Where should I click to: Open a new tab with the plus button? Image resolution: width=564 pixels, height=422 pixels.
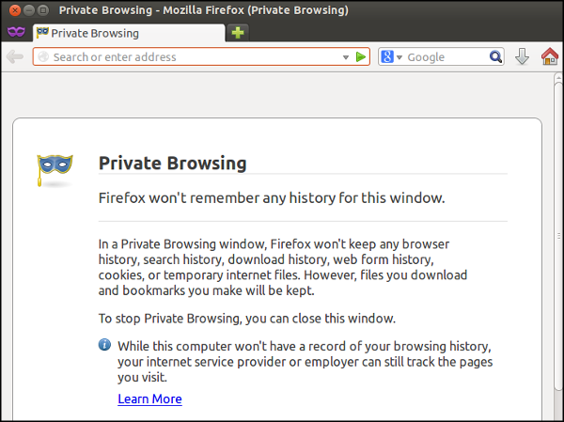coord(239,33)
